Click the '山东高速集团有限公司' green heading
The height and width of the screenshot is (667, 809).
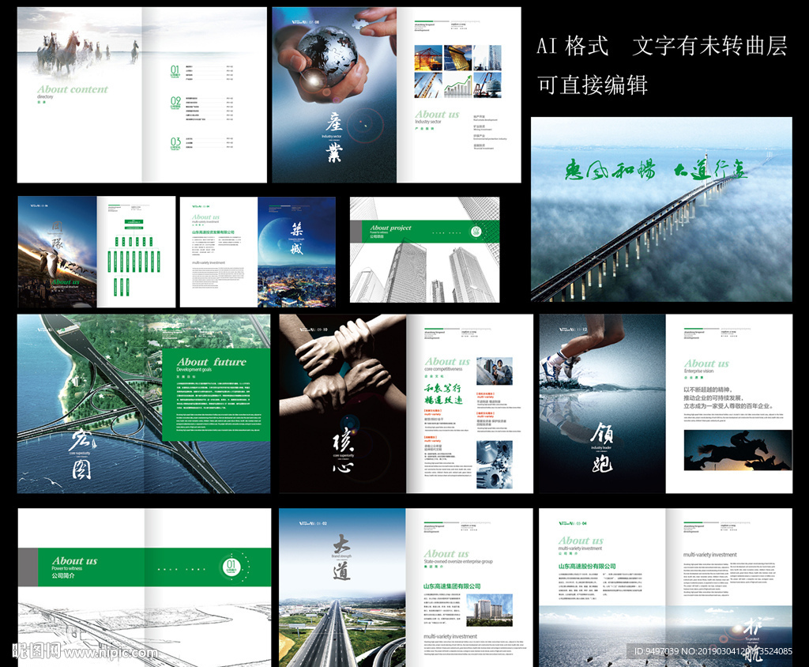[x=452, y=586]
